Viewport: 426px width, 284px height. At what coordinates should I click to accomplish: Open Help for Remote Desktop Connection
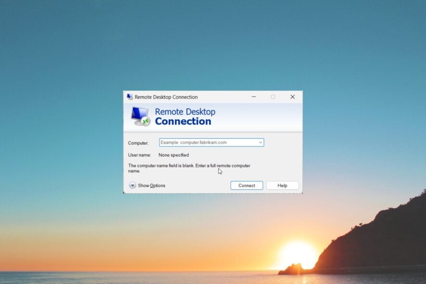click(x=283, y=185)
